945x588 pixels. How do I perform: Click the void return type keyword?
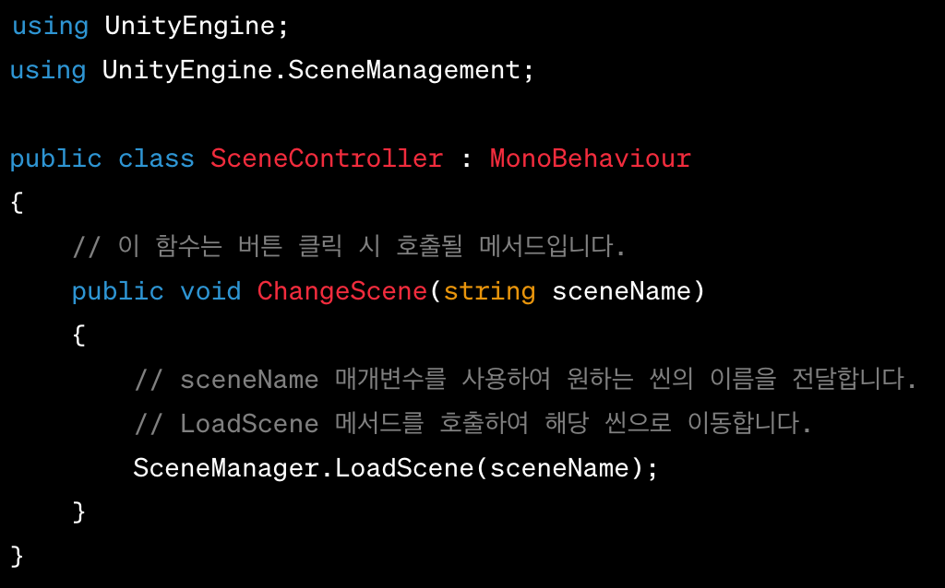coord(210,292)
